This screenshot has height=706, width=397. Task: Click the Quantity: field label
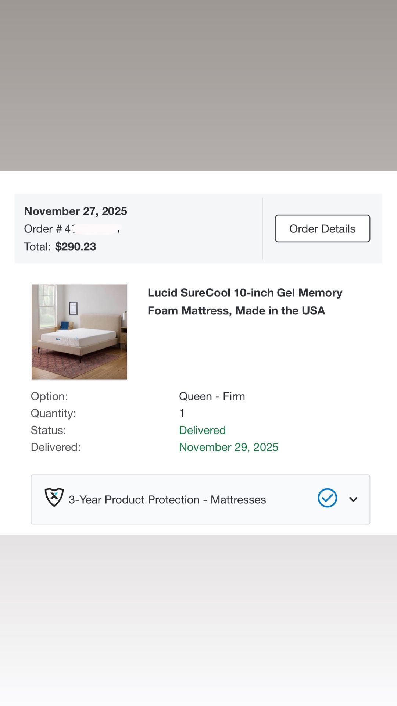click(x=53, y=413)
